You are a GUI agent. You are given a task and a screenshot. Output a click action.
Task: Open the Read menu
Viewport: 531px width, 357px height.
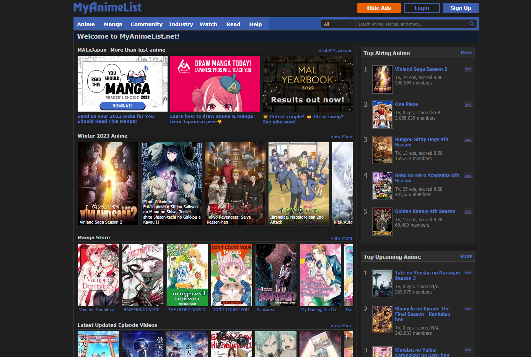(x=233, y=24)
